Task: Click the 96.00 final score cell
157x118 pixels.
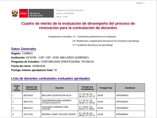Action: [x=106, y=95]
